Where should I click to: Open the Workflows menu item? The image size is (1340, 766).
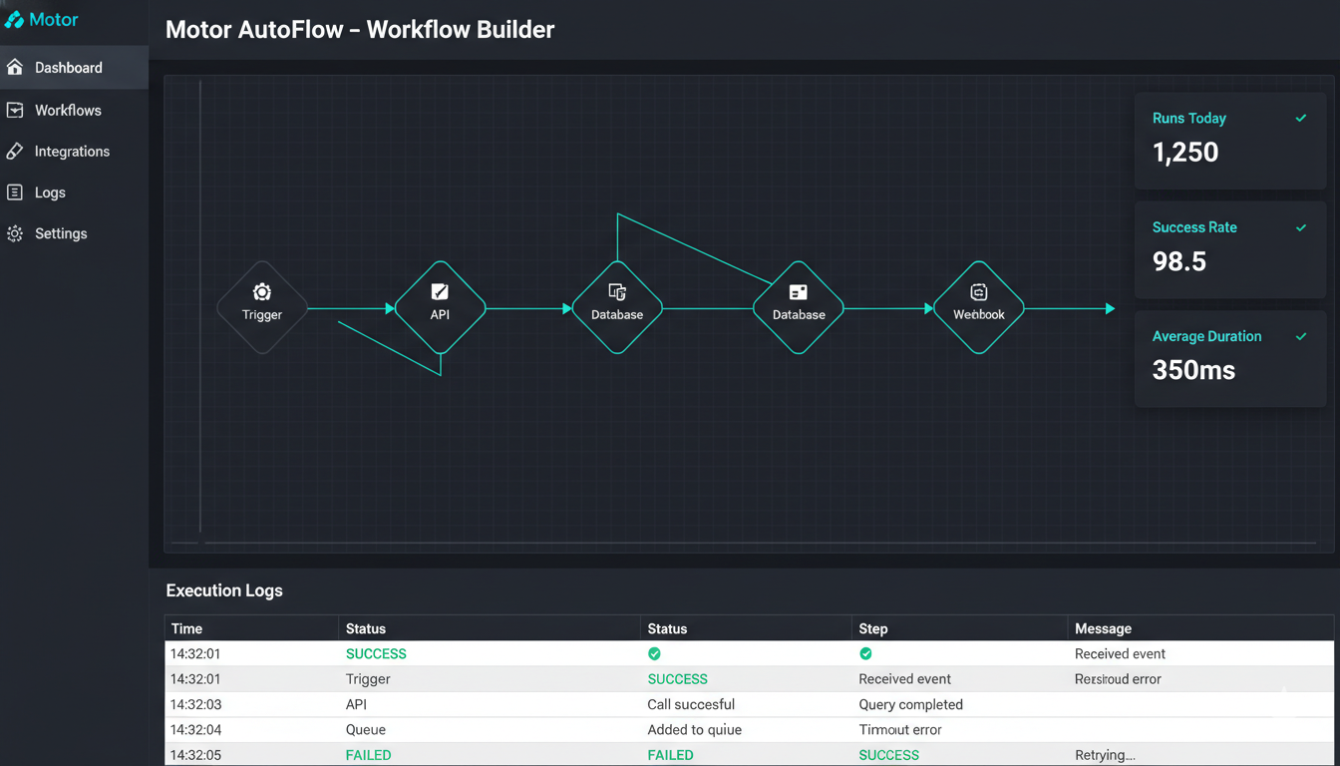(x=68, y=110)
